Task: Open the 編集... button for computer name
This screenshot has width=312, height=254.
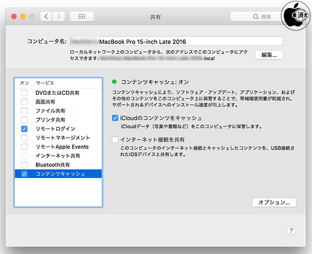Action: pos(269,55)
